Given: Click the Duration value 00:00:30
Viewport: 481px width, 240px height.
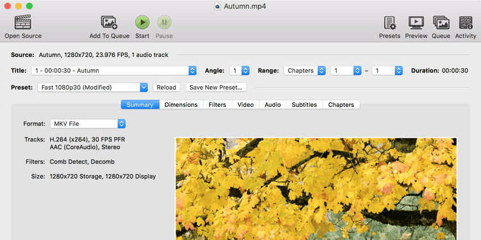Looking at the screenshot, I should (x=455, y=70).
